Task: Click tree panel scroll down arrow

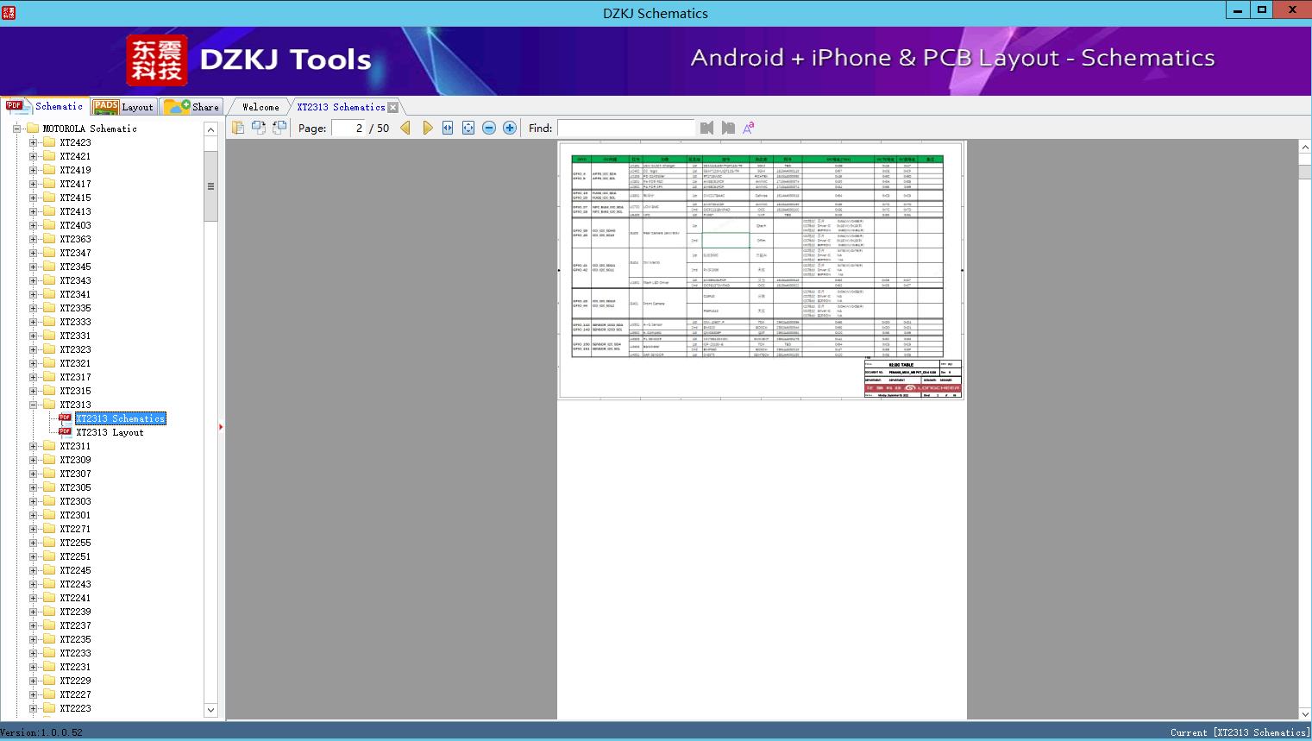Action: click(x=210, y=710)
